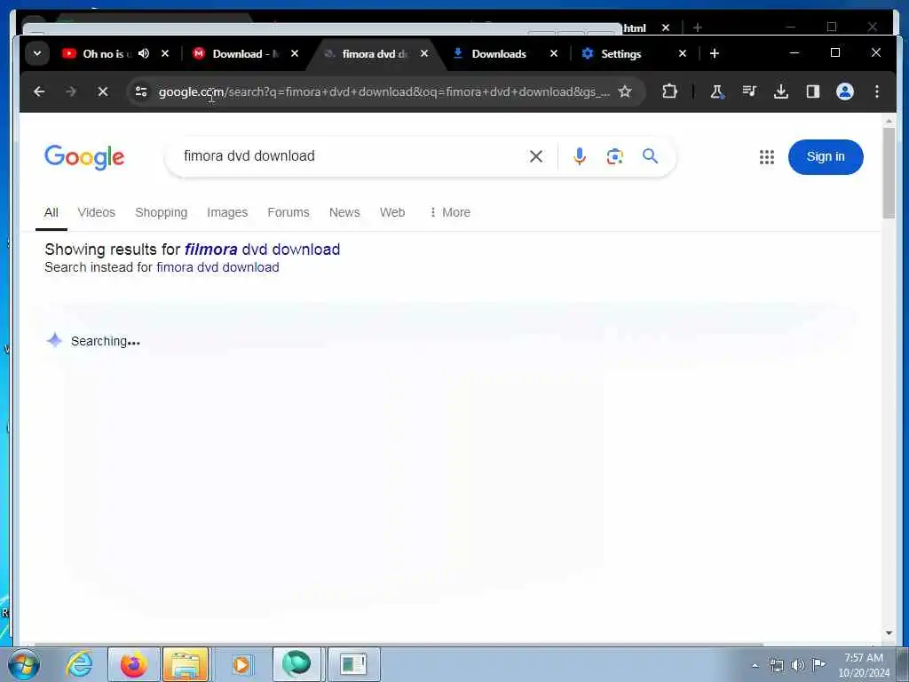Filter results by Forums

[x=289, y=212]
